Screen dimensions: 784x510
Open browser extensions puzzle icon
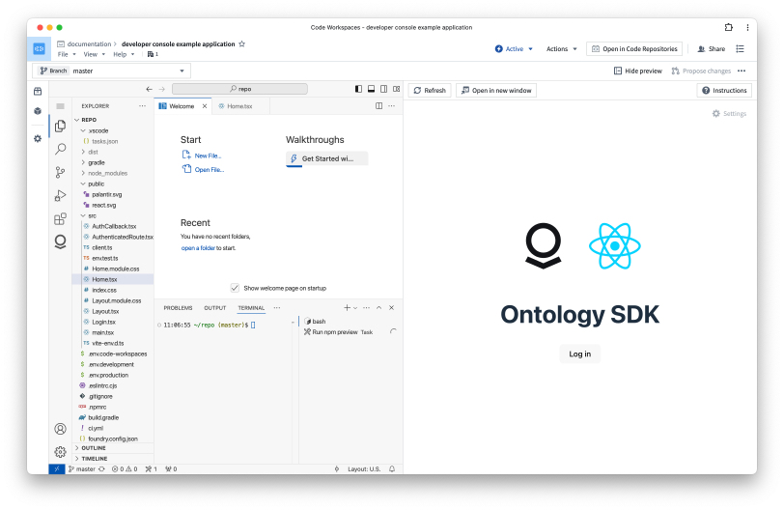(x=729, y=27)
